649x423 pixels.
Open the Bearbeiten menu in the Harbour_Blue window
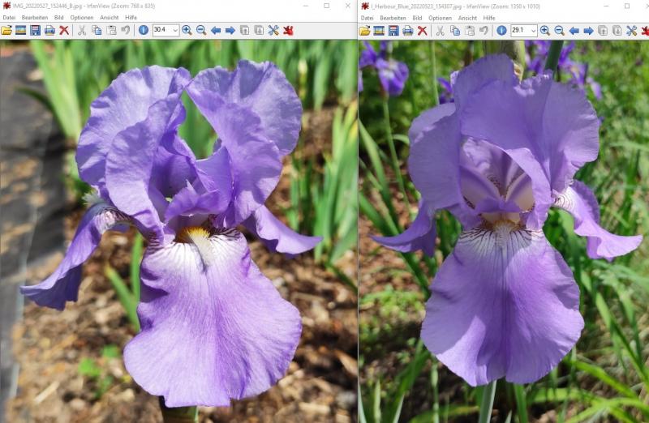[x=393, y=17]
